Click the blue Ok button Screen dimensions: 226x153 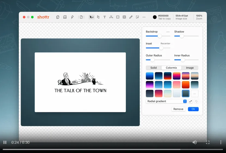[x=193, y=109]
